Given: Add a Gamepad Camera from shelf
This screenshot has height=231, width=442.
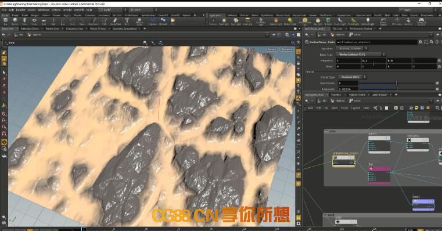Looking at the screenshot, I should pyautogui.click(x=421, y=21).
